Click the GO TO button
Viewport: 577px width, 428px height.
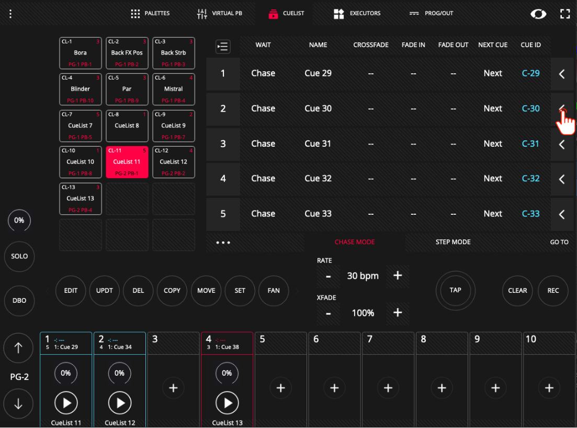(x=559, y=242)
